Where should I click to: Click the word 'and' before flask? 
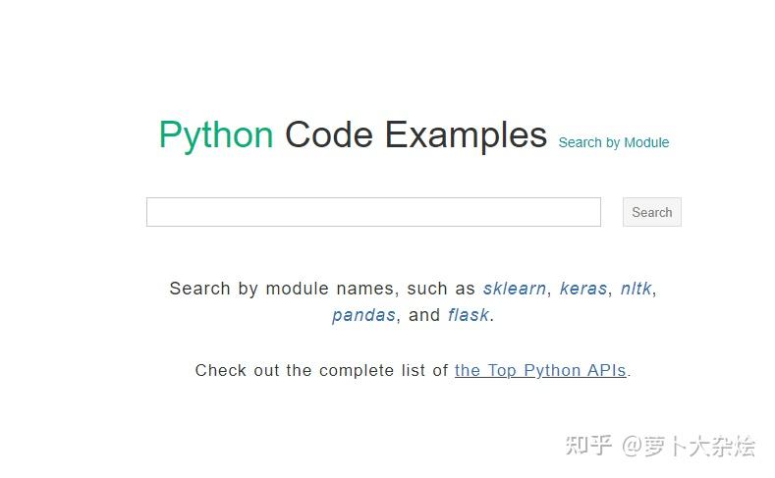tap(424, 315)
